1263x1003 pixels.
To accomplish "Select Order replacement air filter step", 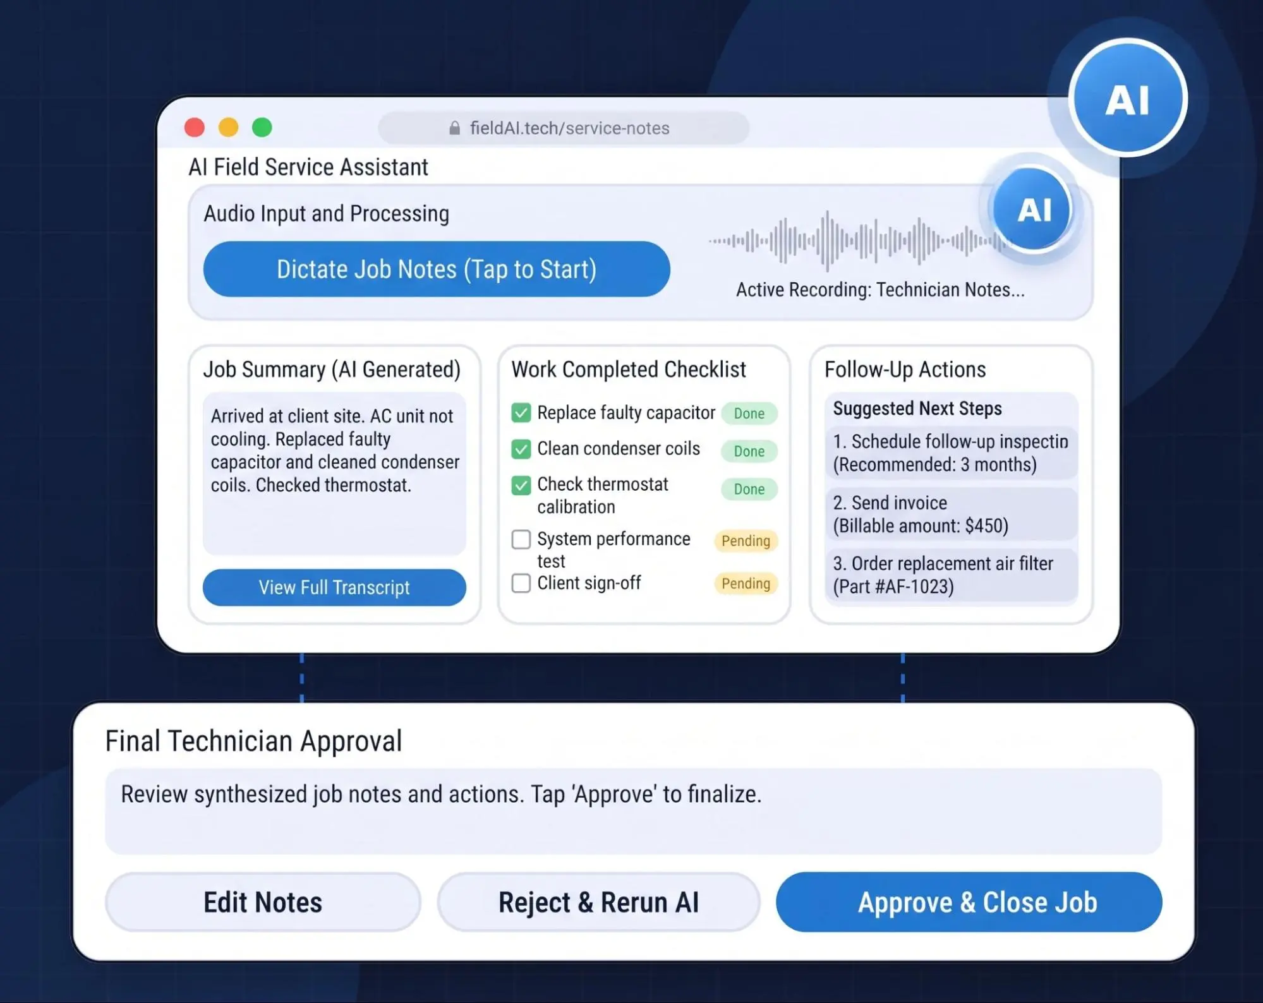I will (x=951, y=575).
